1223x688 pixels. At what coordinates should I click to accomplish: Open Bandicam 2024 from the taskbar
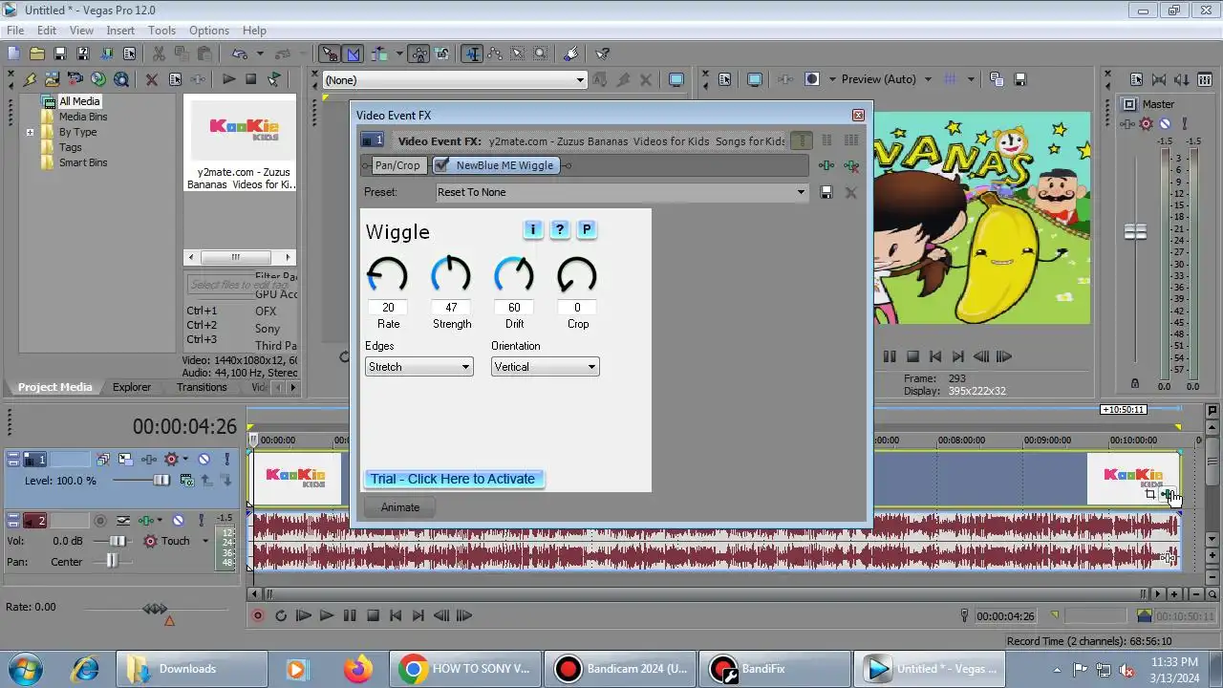620,669
